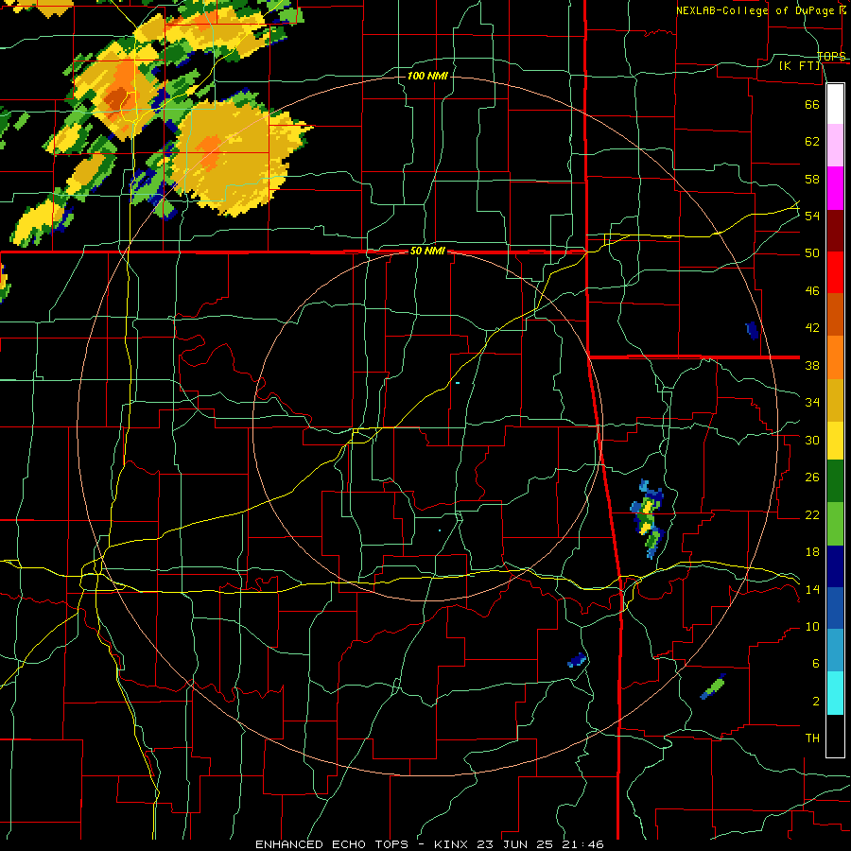Click the "KINX" radar site identifier
Image resolution: width=851 pixels, height=851 pixels.
[x=453, y=844]
